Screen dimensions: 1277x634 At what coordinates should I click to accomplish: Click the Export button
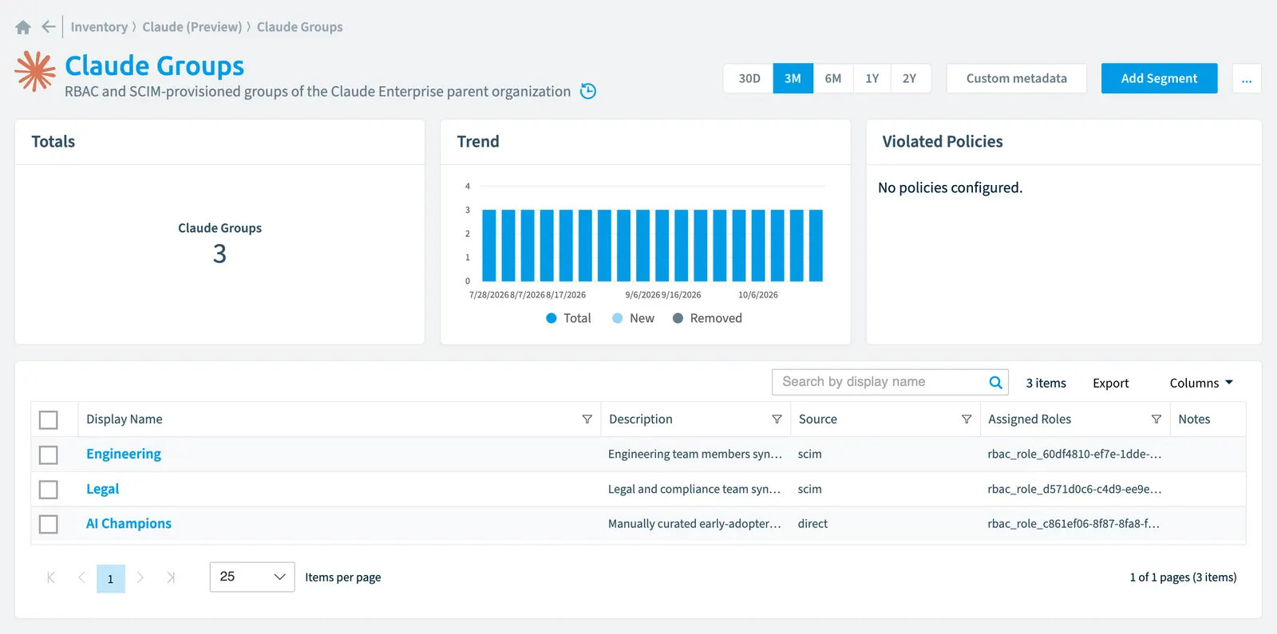pos(1111,384)
